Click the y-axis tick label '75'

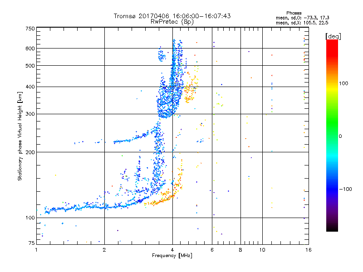pyautogui.click(x=32, y=243)
